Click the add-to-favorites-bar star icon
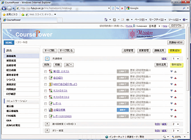This screenshot has width=191, height=140. click(x=23, y=14)
